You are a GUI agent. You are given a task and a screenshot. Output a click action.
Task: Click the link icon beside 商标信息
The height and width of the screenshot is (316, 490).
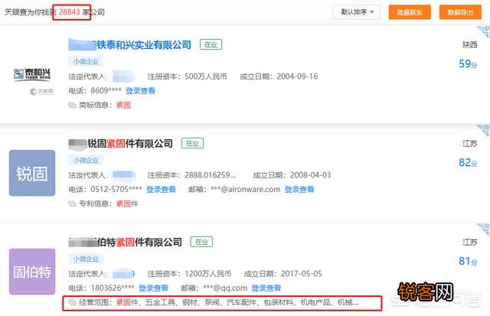(72, 106)
